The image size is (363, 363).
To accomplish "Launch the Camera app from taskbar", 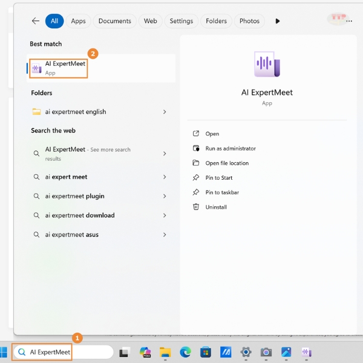I will pos(266,352).
